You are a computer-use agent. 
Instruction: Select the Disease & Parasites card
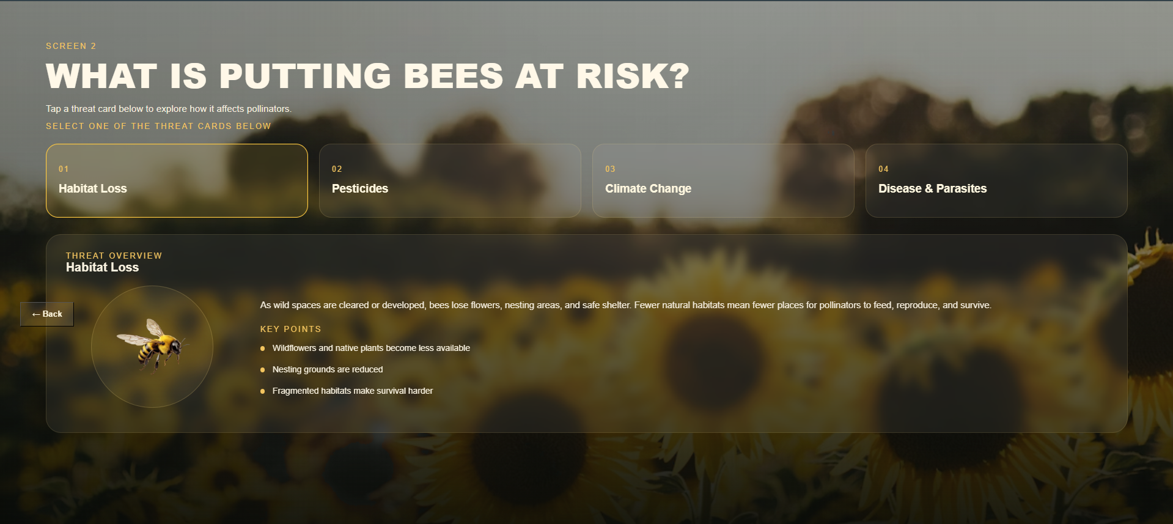996,180
